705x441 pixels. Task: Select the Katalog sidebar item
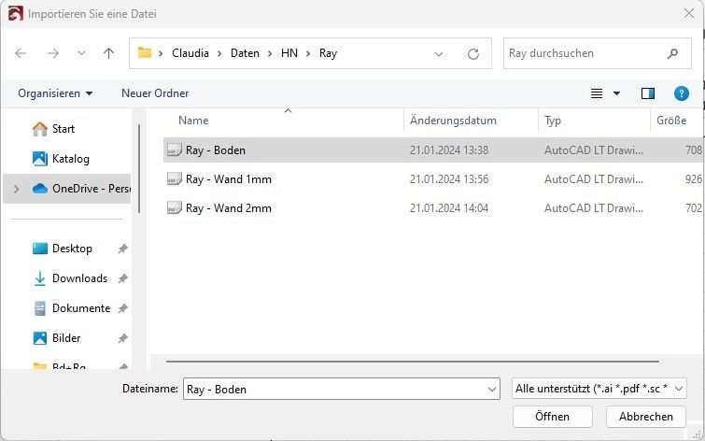[70, 159]
